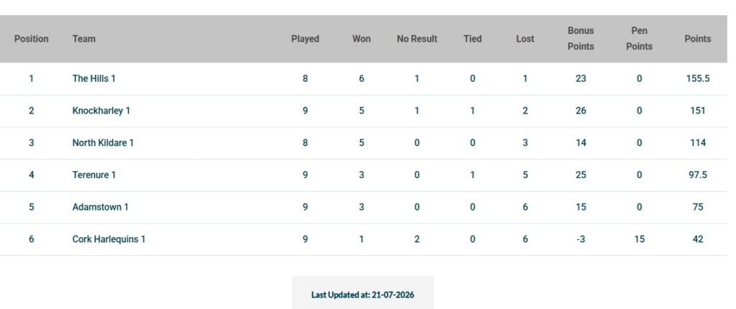The image size is (736, 309).
Task: Select The Hills 155.5 points cell
Action: click(698, 78)
